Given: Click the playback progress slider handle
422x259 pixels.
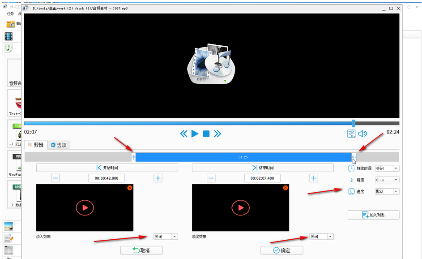Looking at the screenshot, I should 354,123.
